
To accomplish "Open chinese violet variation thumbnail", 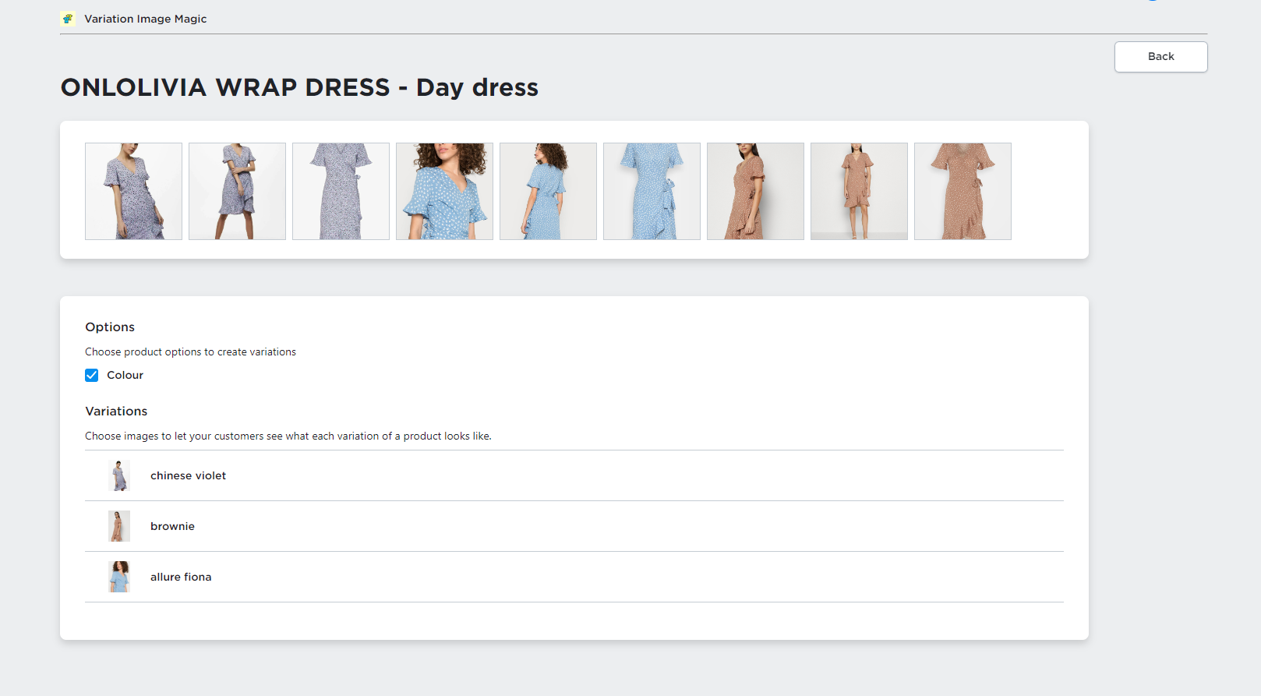I will click(119, 475).
